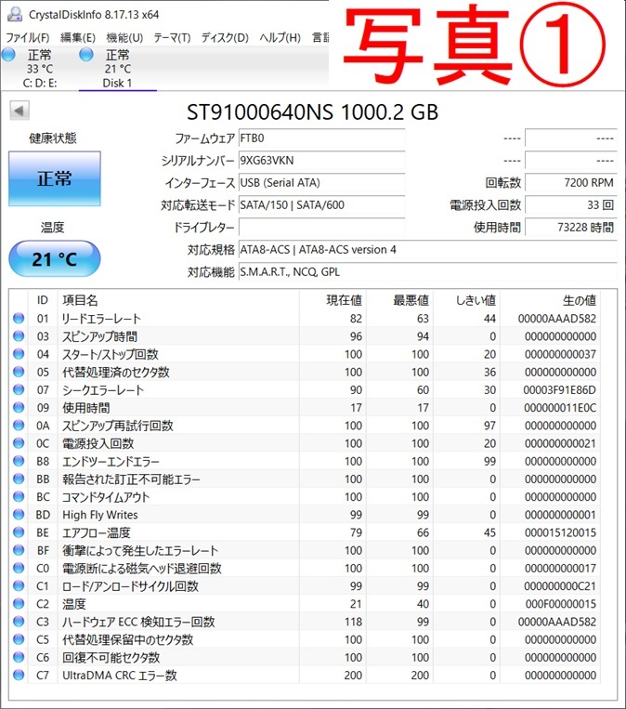
Task: Click the CrystalDiskInfo app icon in title bar
Action: [15, 14]
